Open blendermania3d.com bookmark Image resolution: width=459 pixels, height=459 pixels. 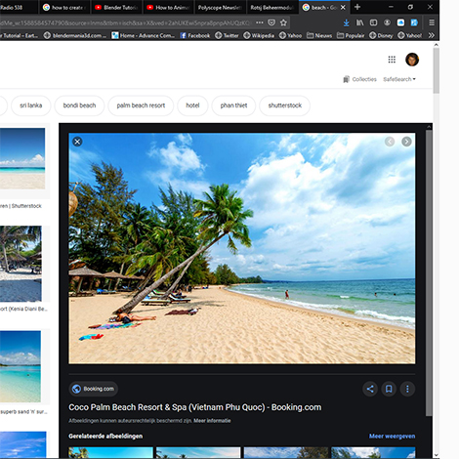coord(75,35)
